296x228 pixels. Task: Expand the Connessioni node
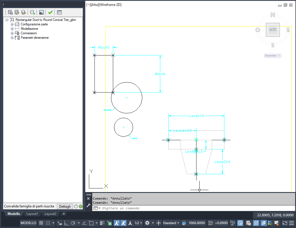(x=12, y=33)
